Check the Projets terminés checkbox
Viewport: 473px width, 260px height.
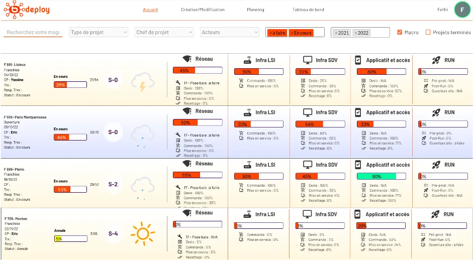428,32
